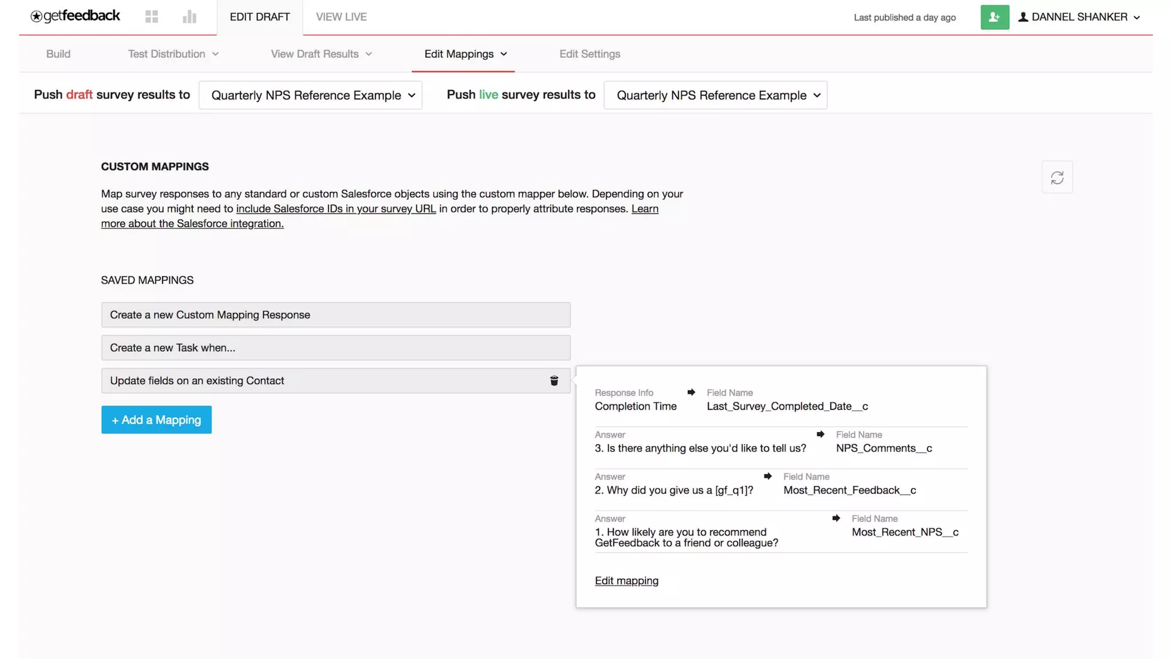
Task: Click the Edit mapping link
Action: (x=627, y=581)
